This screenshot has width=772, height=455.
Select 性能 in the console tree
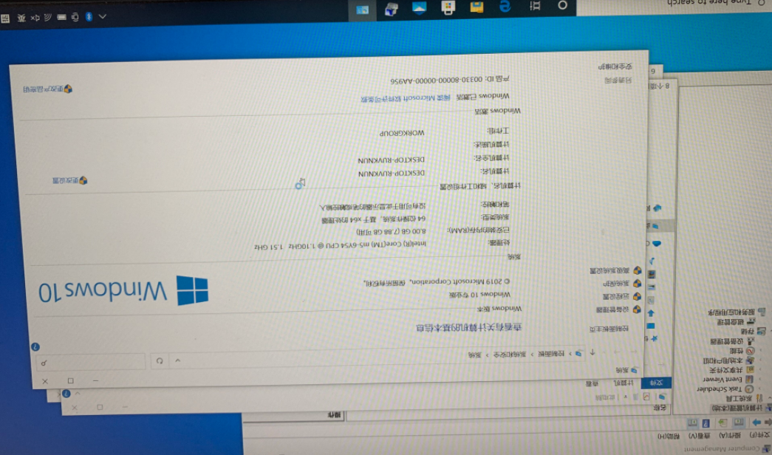pyautogui.click(x=736, y=351)
